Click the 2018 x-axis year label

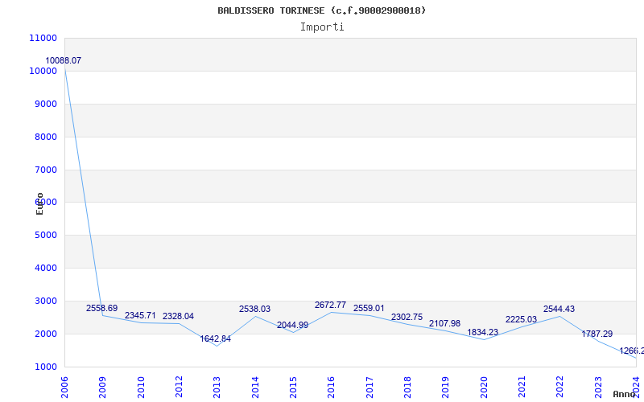click(x=407, y=387)
